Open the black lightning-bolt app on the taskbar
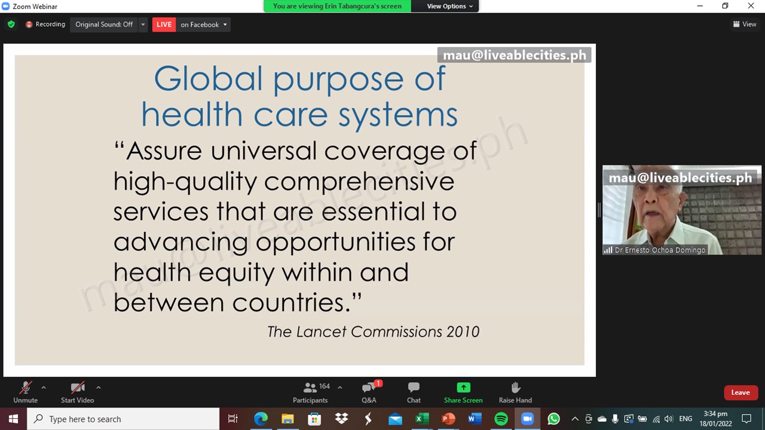This screenshot has height=430, width=765. [368, 419]
